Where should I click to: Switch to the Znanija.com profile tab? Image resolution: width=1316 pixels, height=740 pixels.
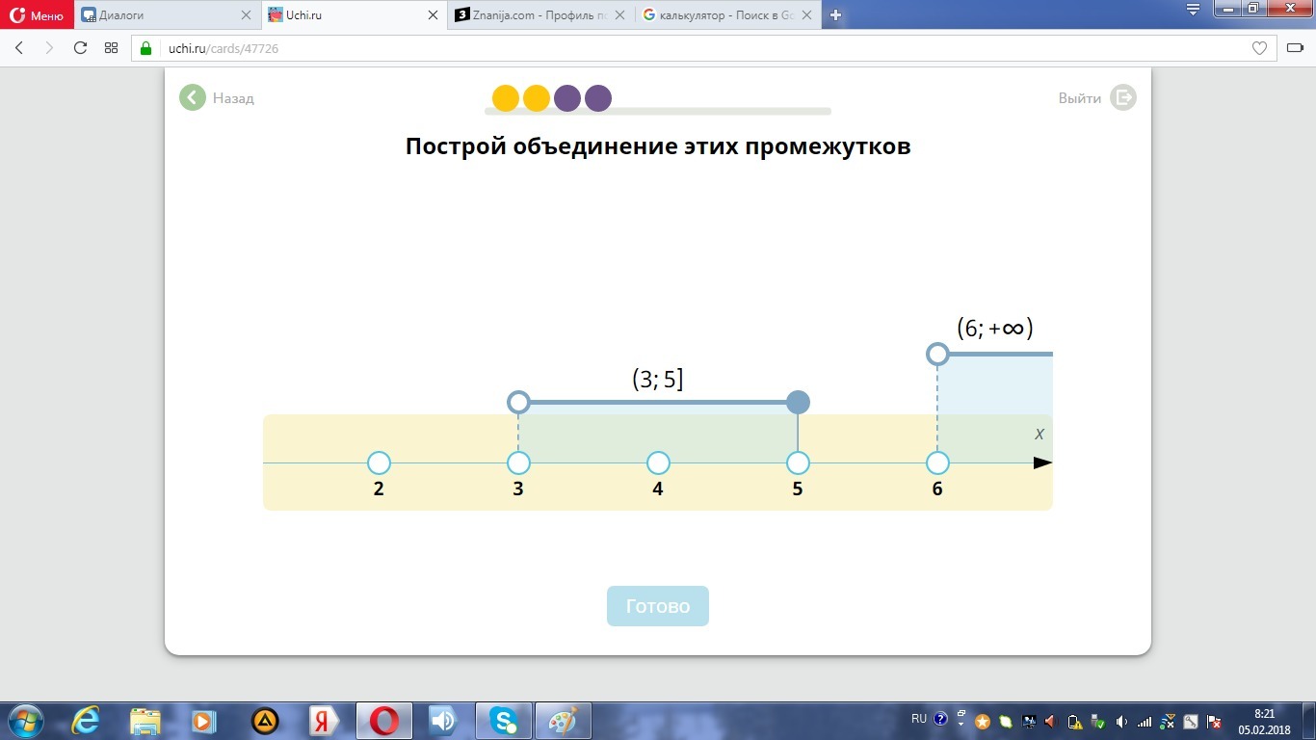click(x=540, y=15)
